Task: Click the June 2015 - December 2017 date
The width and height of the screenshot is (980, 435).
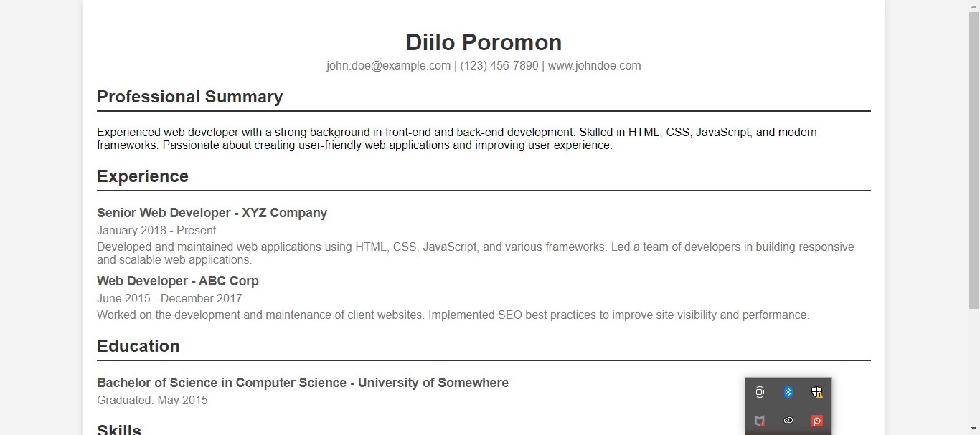Action: coord(169,298)
